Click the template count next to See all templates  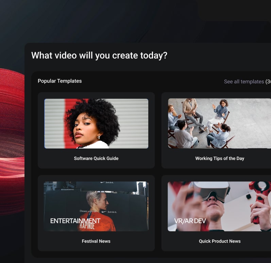268,82
